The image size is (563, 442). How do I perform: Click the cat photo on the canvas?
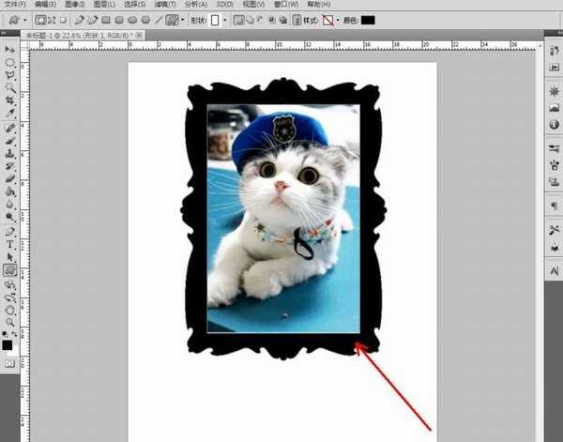click(x=282, y=218)
